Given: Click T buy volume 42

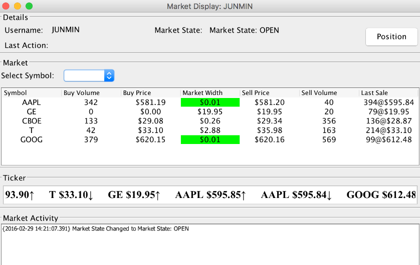Looking at the screenshot, I should click(91, 130).
